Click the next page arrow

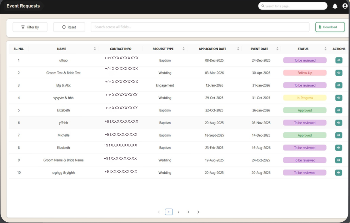coord(198,212)
